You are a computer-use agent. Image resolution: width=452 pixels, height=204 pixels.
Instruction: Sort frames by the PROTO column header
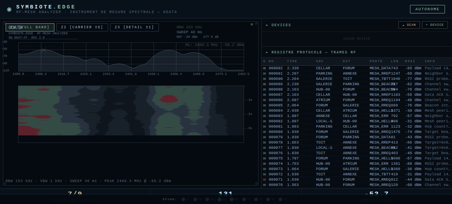pos(376,62)
